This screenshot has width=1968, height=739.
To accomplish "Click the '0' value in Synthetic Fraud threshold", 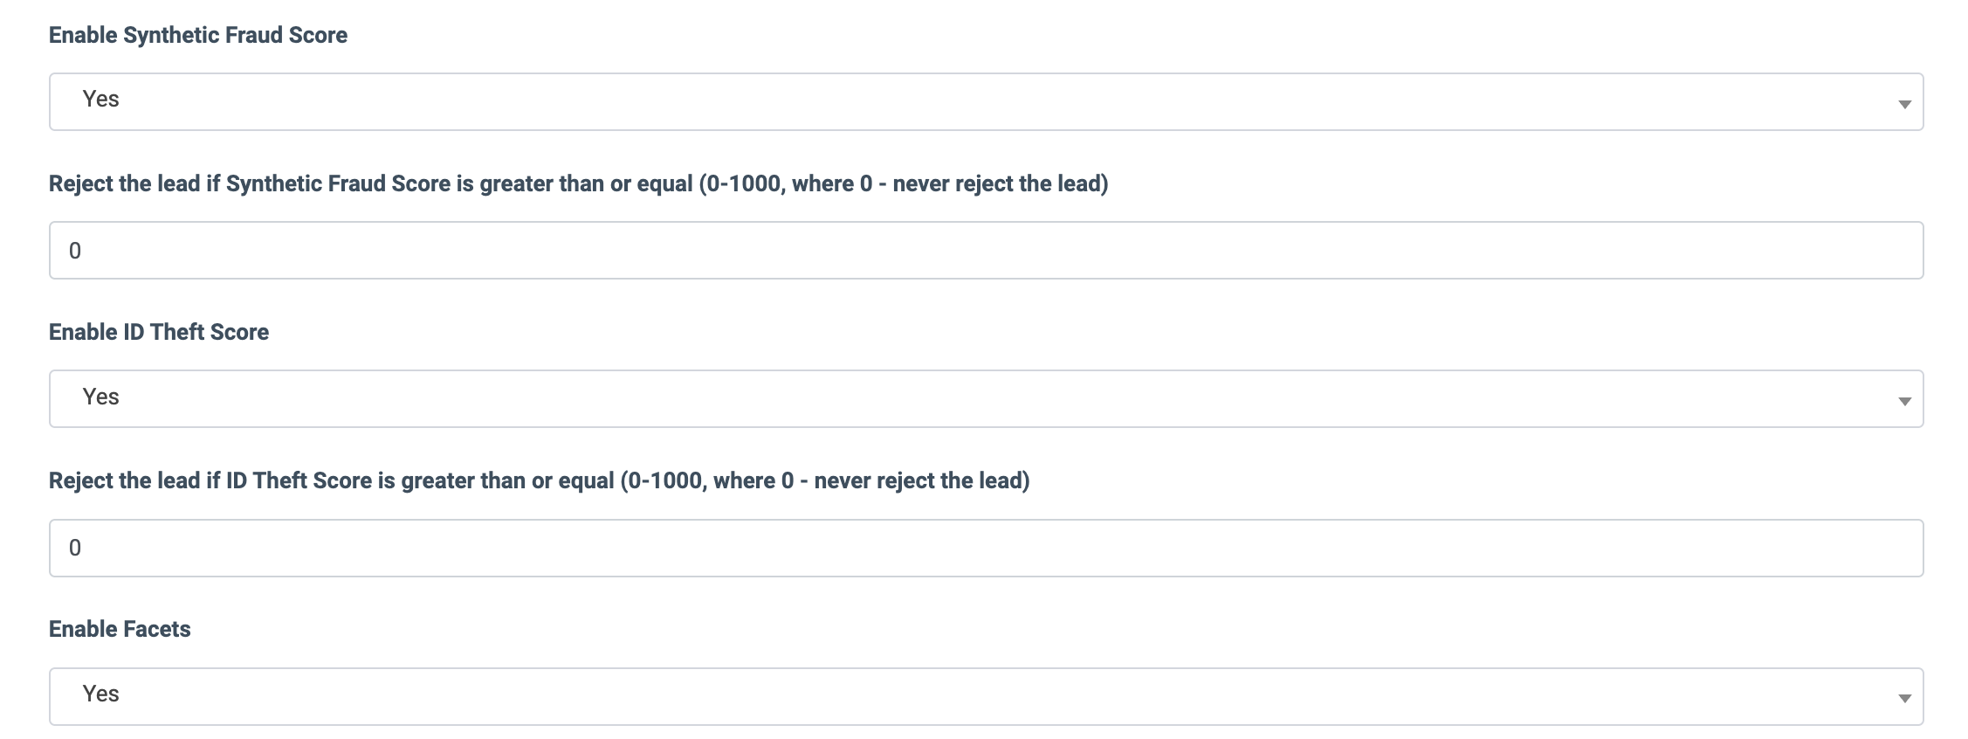I will pyautogui.click(x=75, y=252).
